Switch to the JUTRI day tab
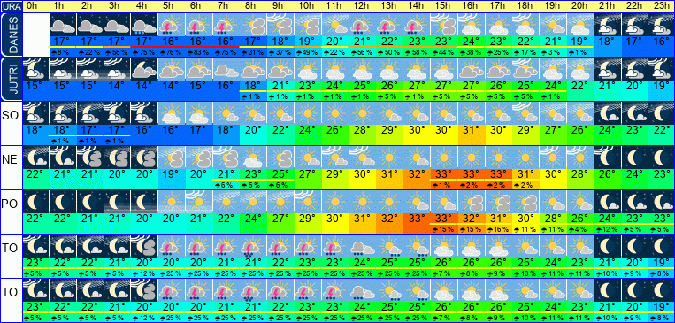 point(11,79)
